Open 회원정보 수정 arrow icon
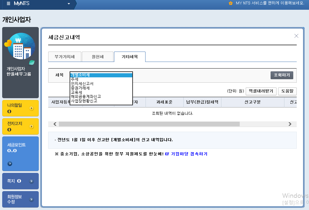The width and height of the screenshot is (309, 210). pos(31,199)
